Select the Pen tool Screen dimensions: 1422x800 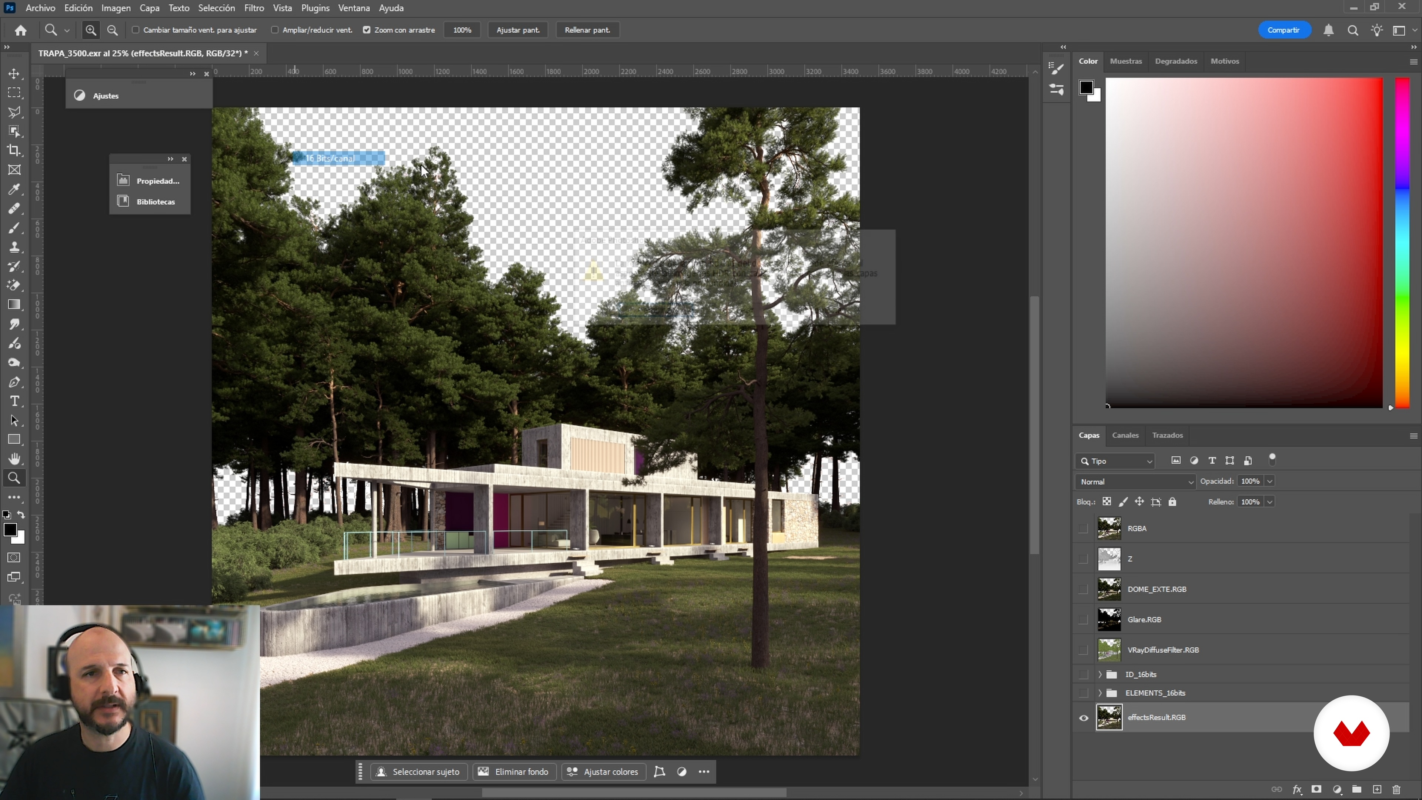(14, 382)
